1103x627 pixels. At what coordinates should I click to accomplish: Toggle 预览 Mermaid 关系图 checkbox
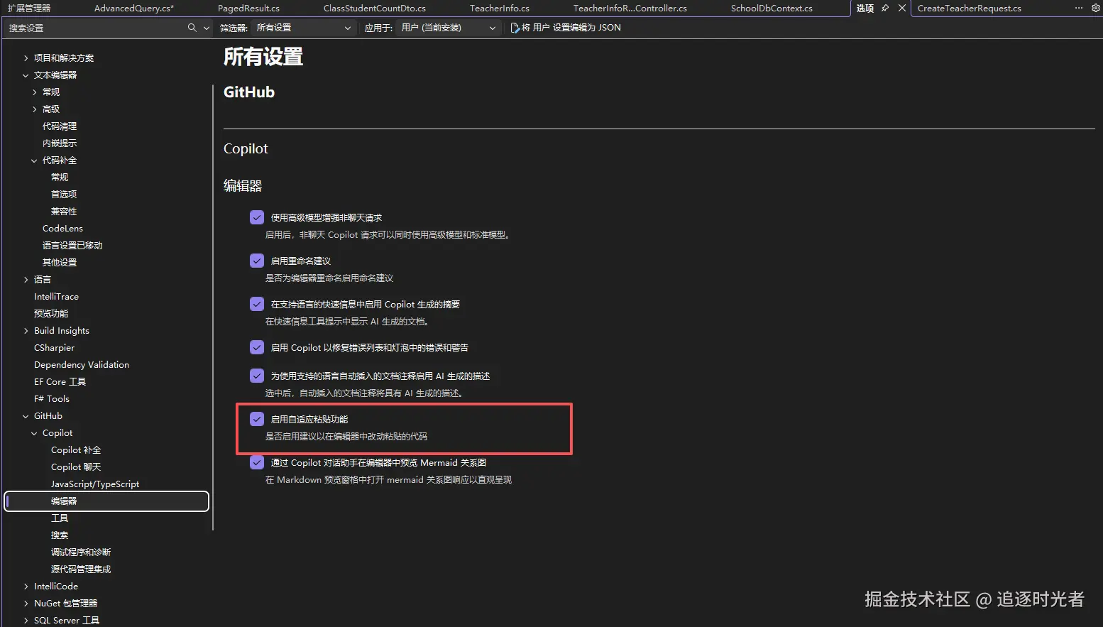coord(257,462)
